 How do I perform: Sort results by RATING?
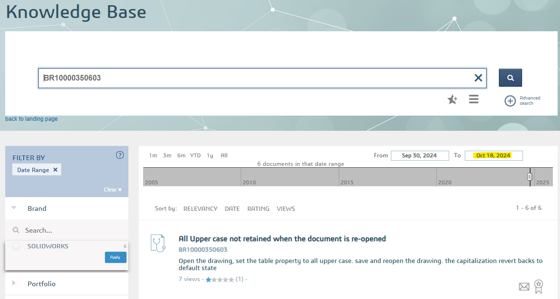258,208
